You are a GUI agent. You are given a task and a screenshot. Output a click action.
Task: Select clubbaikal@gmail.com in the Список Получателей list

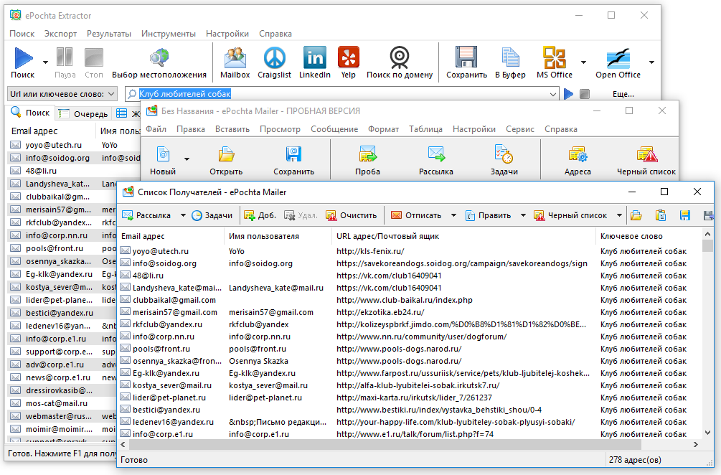pyautogui.click(x=174, y=300)
